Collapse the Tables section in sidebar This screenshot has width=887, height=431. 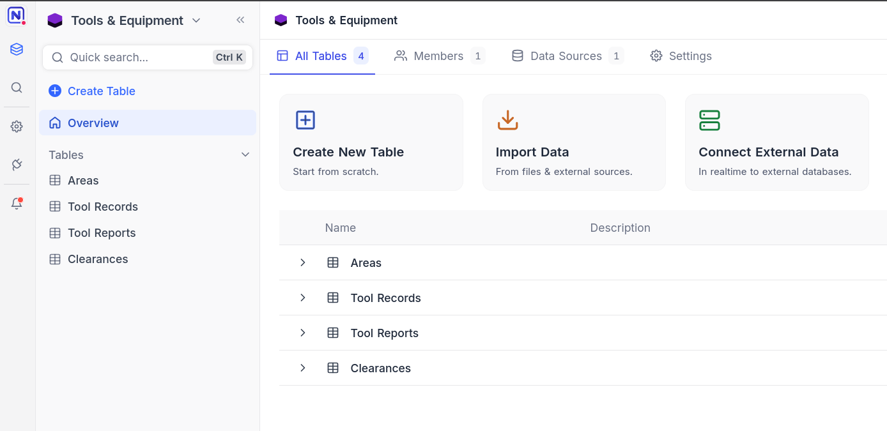245,155
